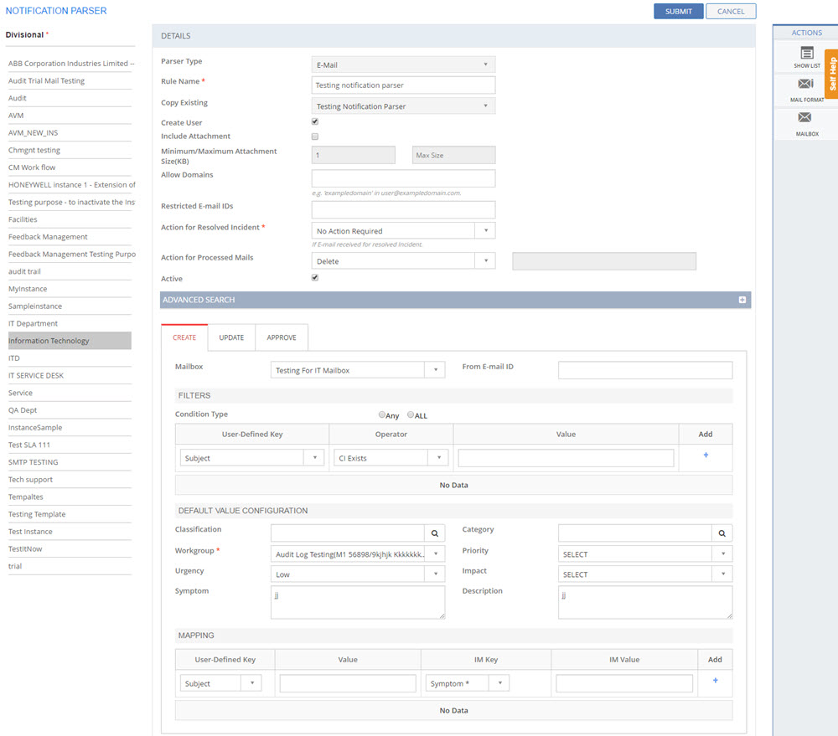Switch to the Approve tab
The image size is (838, 736).
(282, 337)
